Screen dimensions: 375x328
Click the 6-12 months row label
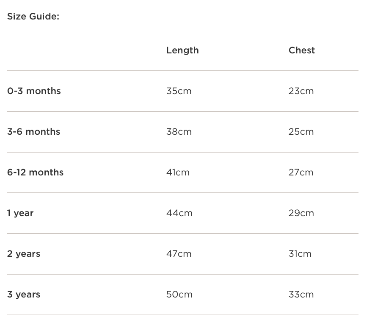pos(36,172)
